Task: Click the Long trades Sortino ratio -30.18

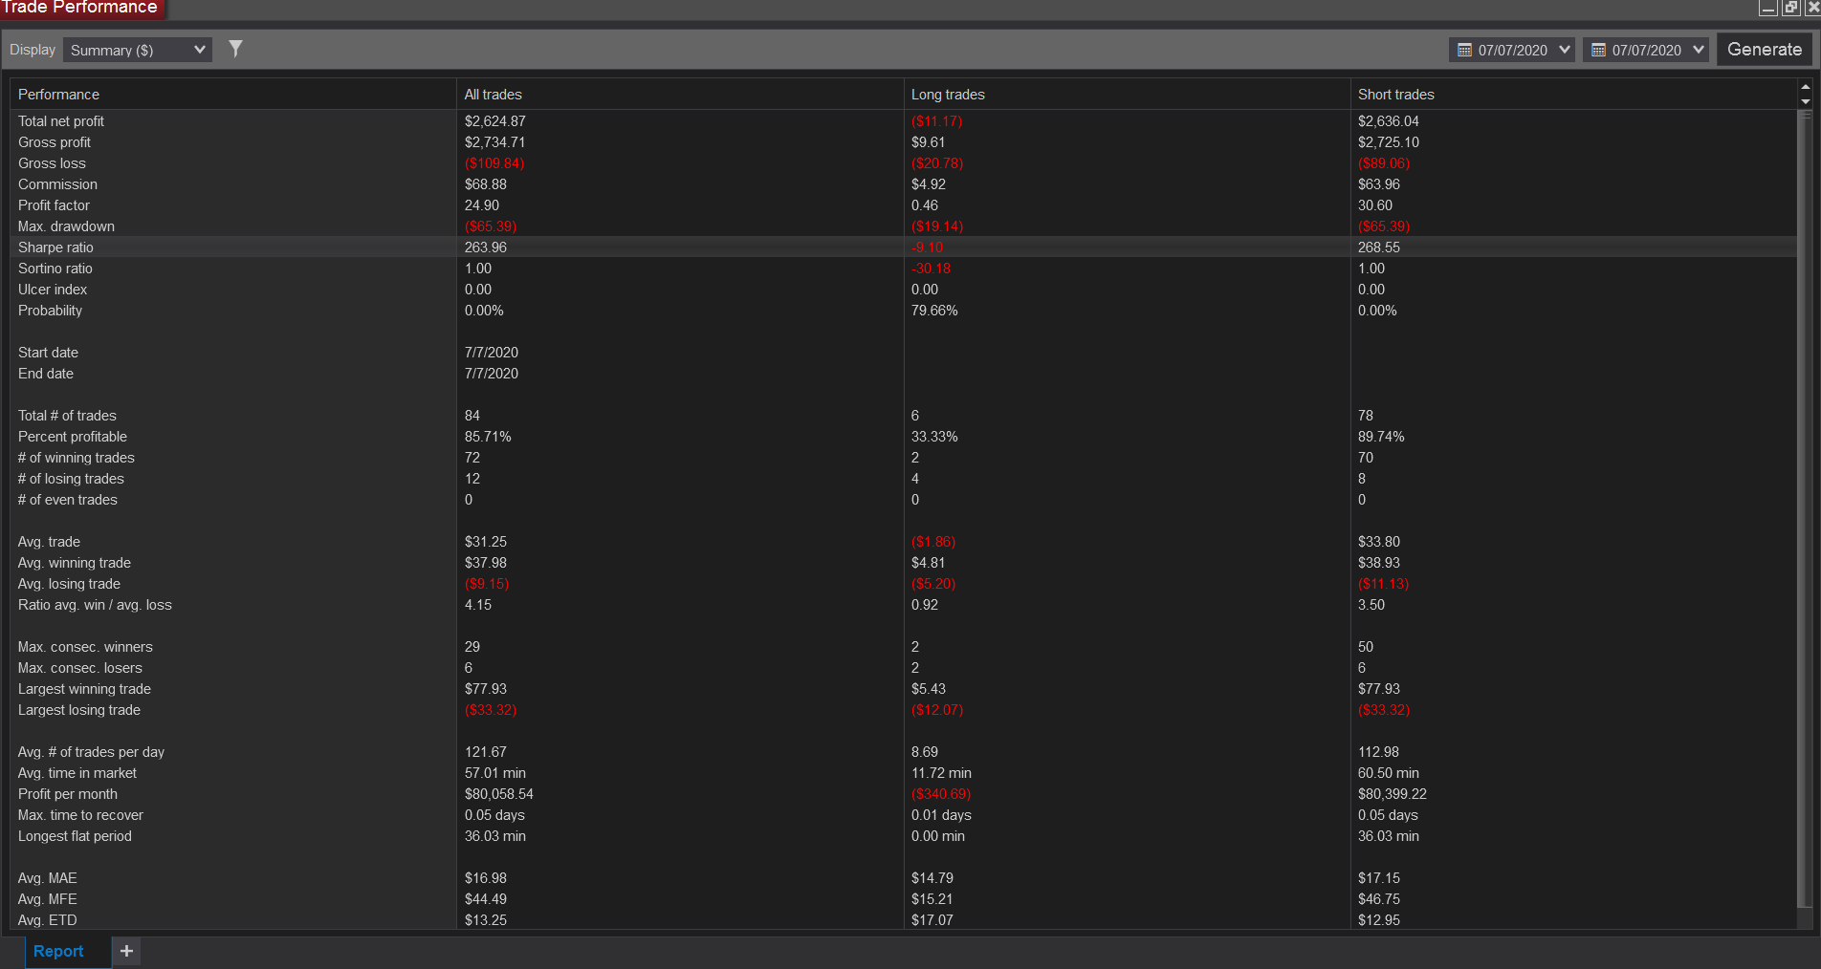Action: (931, 269)
